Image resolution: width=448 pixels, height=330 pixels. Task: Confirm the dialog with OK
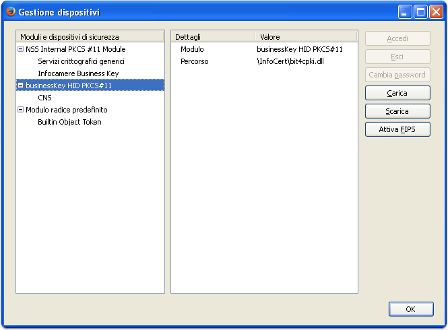pyautogui.click(x=411, y=309)
